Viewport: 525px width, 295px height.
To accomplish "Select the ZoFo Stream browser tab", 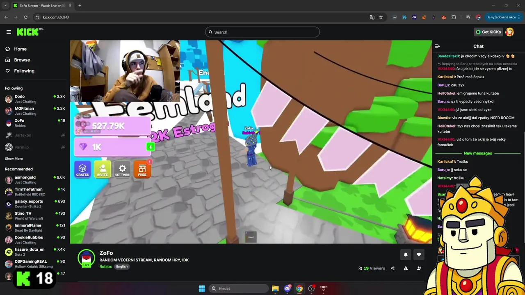I will tap(42, 6).
